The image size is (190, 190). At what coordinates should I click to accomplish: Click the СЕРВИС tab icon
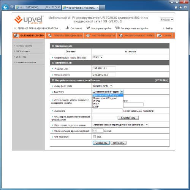(x=159, y=36)
